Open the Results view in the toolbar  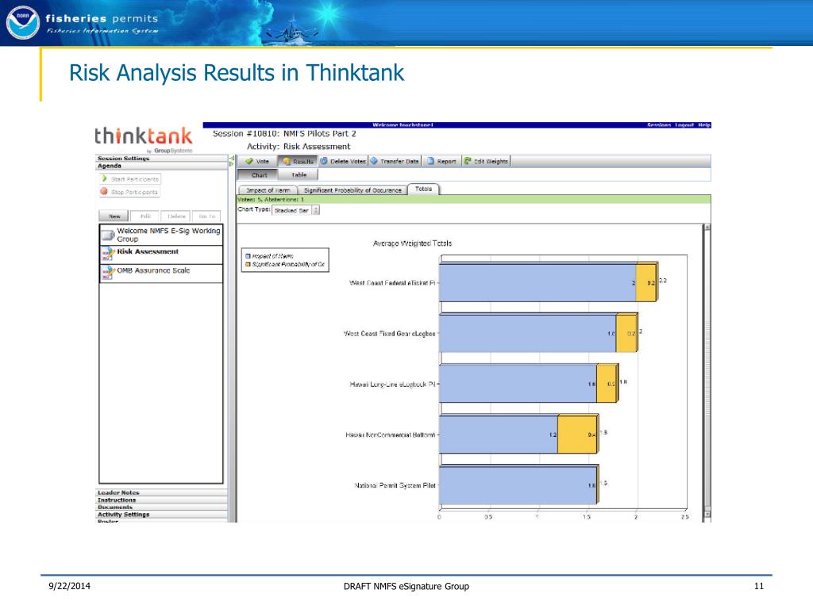298,161
